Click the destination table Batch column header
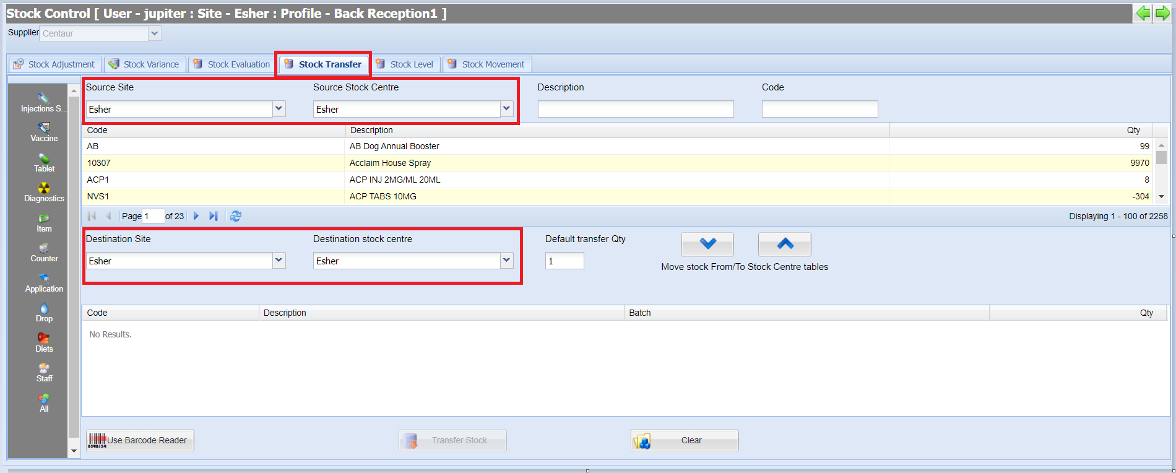The width and height of the screenshot is (1176, 473). click(806, 313)
